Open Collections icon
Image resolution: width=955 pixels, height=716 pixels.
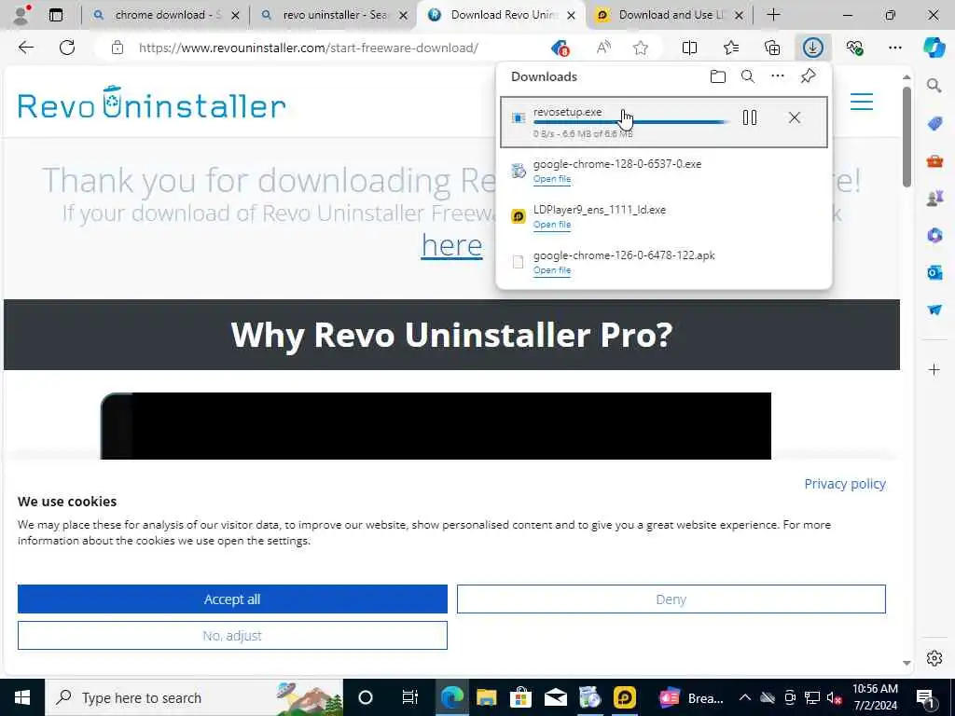[772, 48]
